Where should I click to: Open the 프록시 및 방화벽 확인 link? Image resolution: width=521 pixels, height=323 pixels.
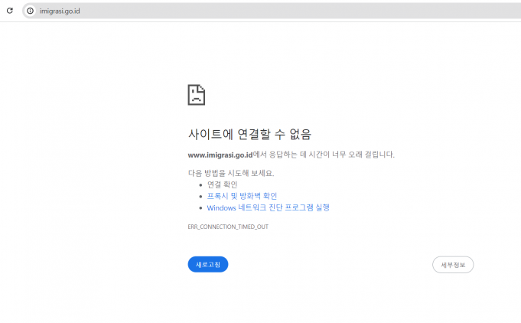click(242, 196)
